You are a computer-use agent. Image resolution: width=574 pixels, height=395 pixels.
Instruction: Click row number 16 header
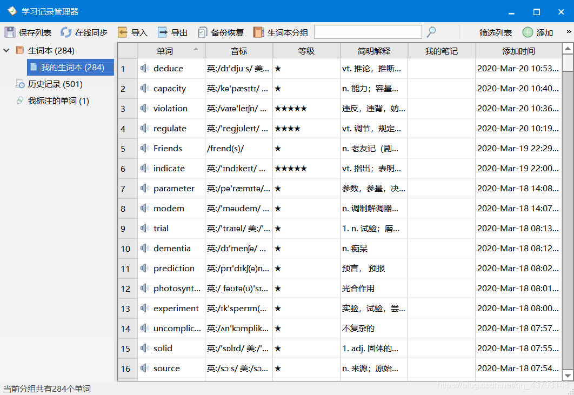click(128, 369)
